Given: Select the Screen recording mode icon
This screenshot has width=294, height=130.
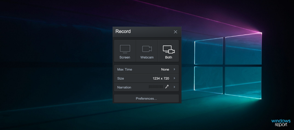Looking at the screenshot, I should (x=125, y=49).
